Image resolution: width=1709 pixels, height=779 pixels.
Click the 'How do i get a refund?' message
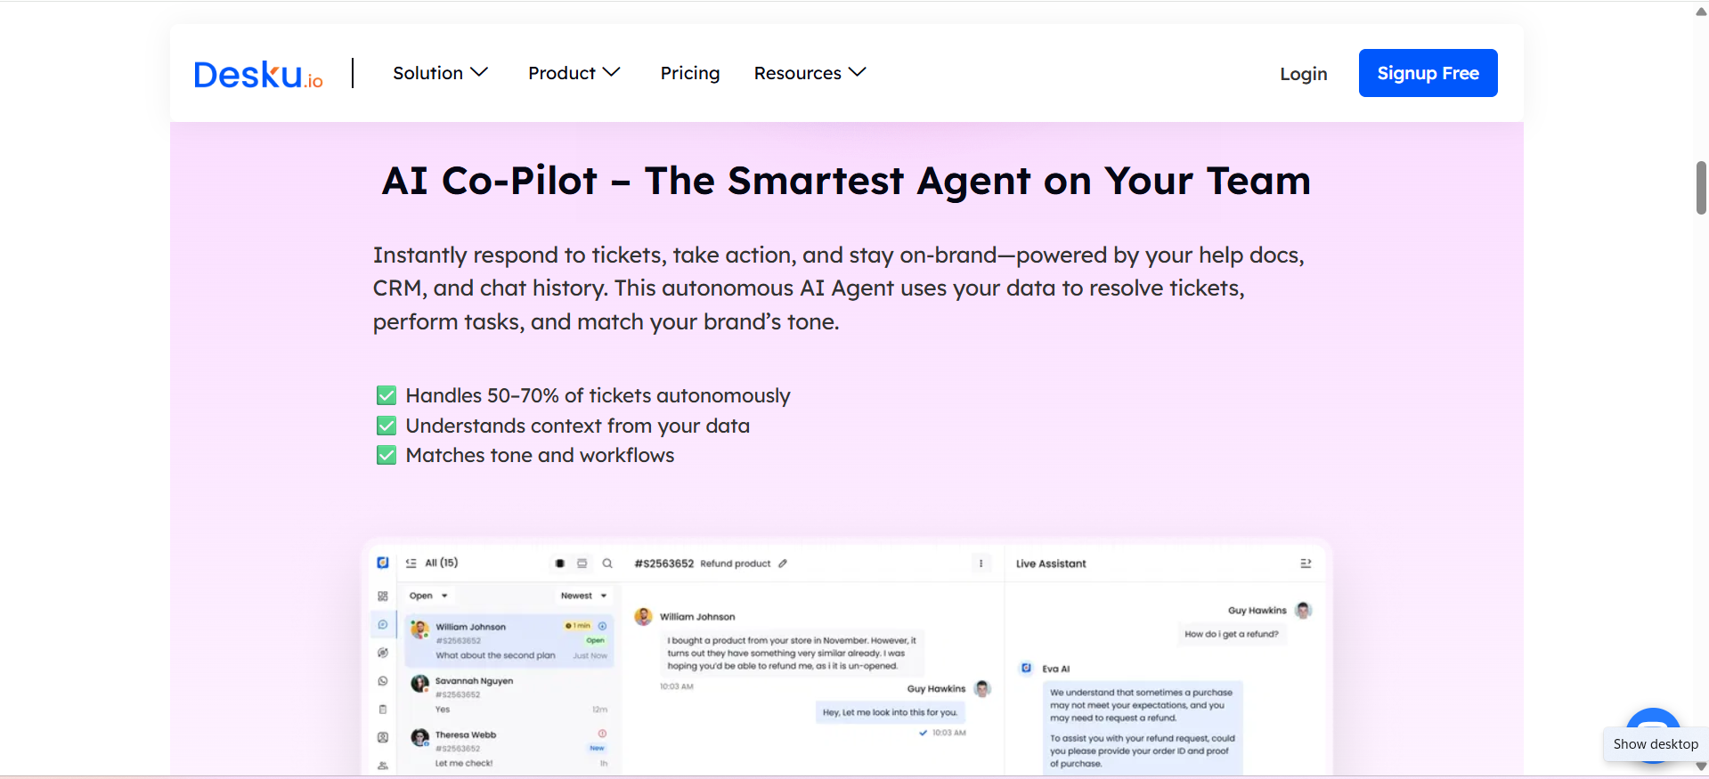(1232, 634)
